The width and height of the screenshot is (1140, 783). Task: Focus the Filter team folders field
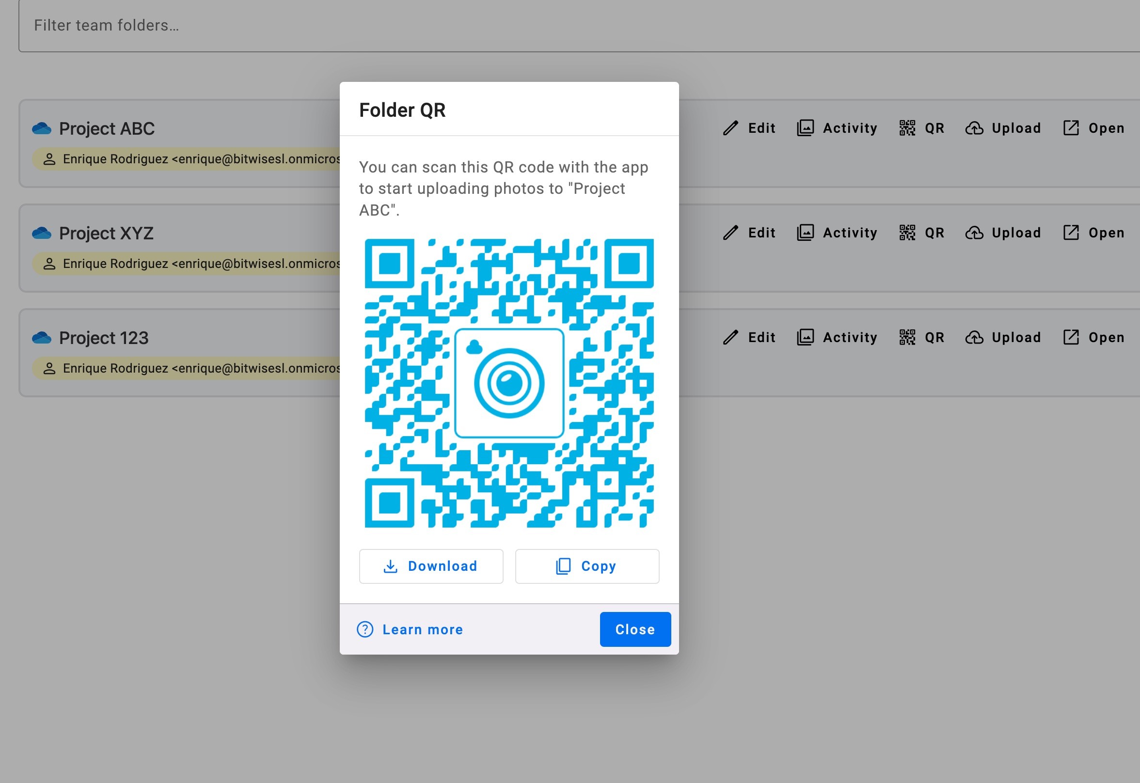pos(579,26)
